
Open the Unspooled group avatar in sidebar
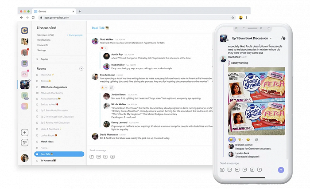point(25,85)
